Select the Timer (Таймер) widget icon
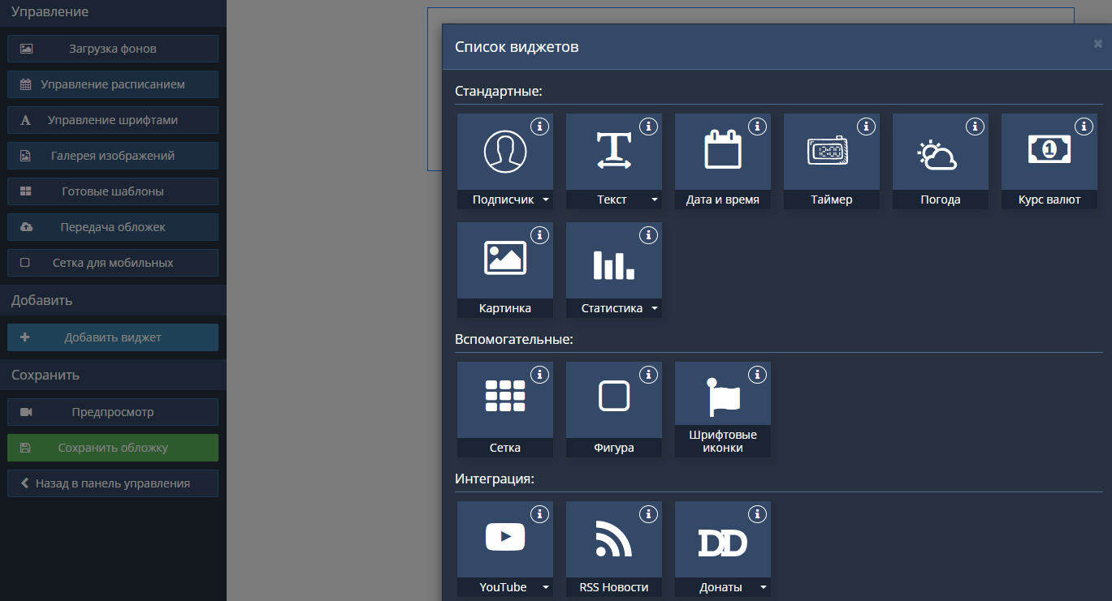Screen dimensions: 1112x601 (831, 152)
